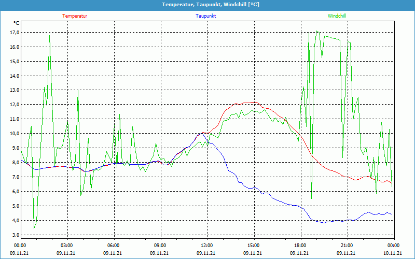The image size is (415, 259).
Task: Select the 21:00 time axis marker
Action: click(347, 245)
